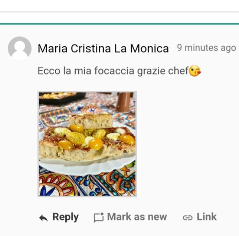Screen dimensions: 239x236
Task: Click the colorful tablecloth below the plate
Action: [x=87, y=185]
